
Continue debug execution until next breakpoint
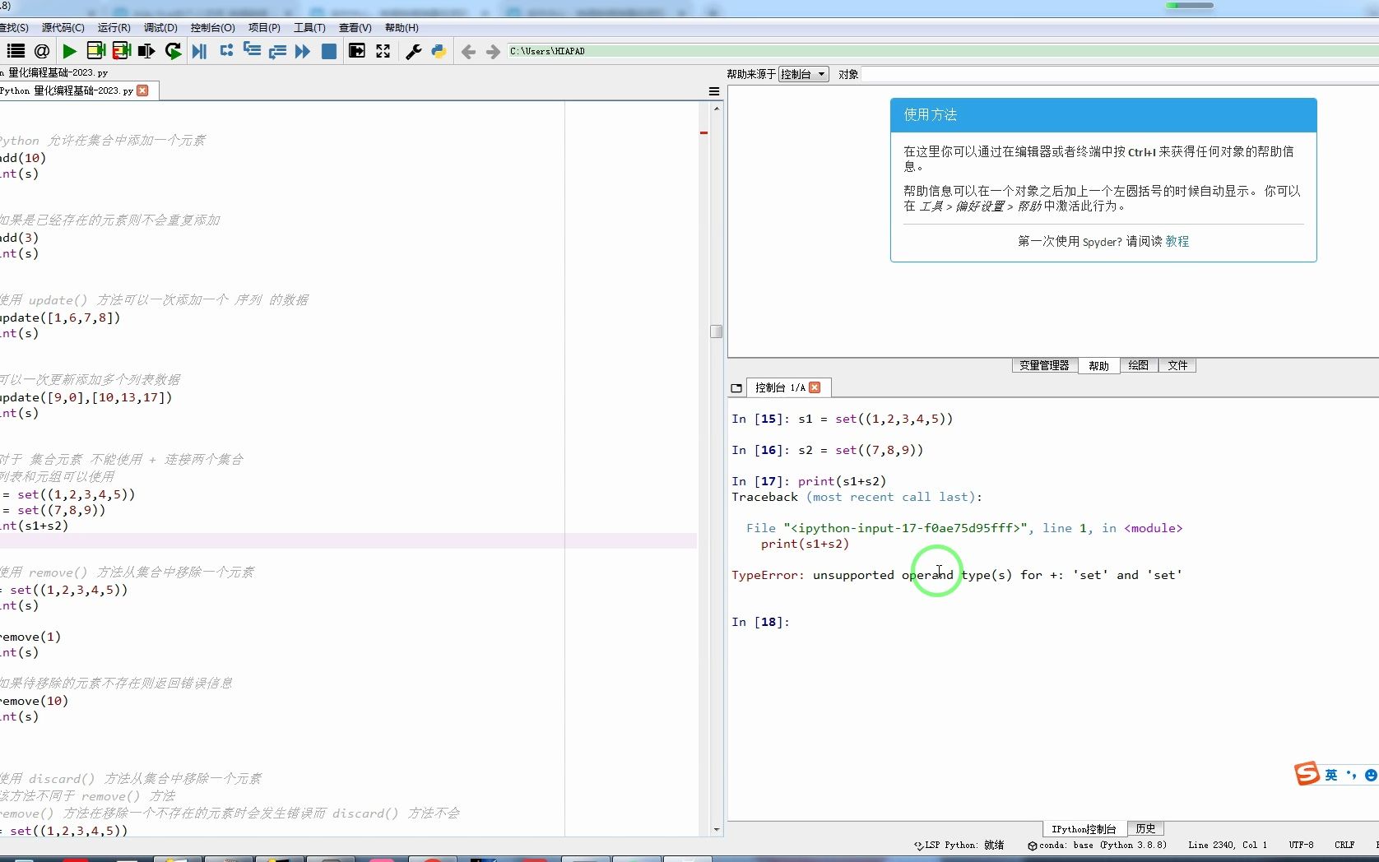tap(303, 51)
